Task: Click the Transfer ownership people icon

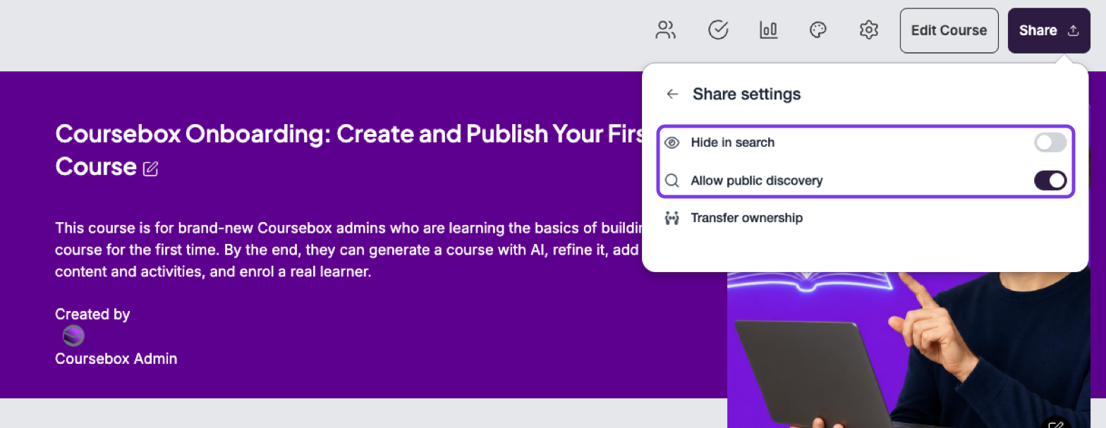Action: 672,218
